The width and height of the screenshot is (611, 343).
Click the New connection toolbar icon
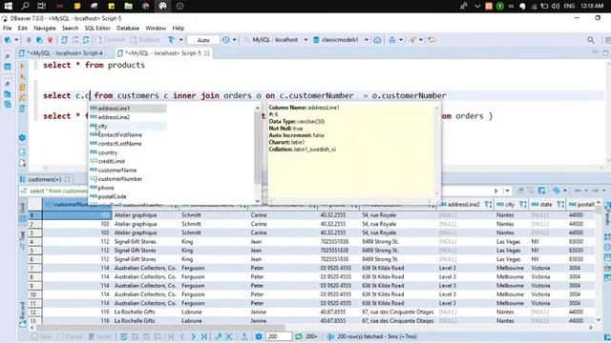click(8, 40)
